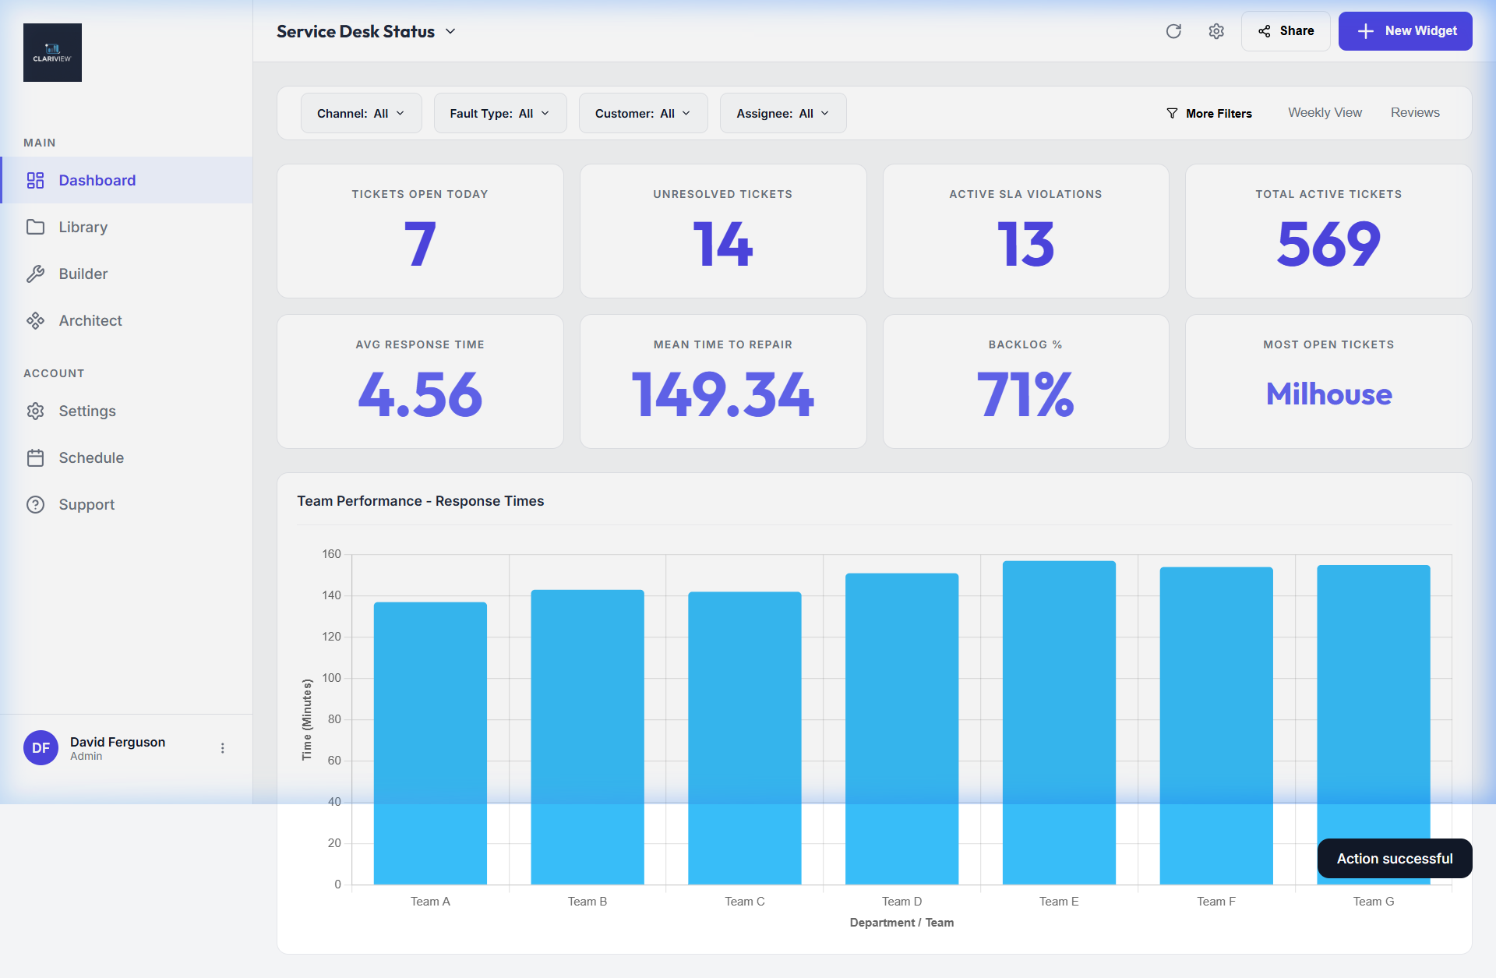This screenshot has width=1496, height=978.
Task: Select the Library folder icon
Action: tap(37, 227)
